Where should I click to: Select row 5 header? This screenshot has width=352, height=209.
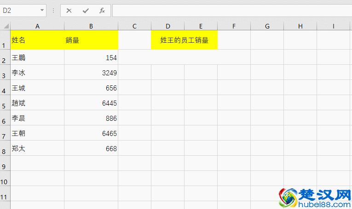[x=5, y=103]
